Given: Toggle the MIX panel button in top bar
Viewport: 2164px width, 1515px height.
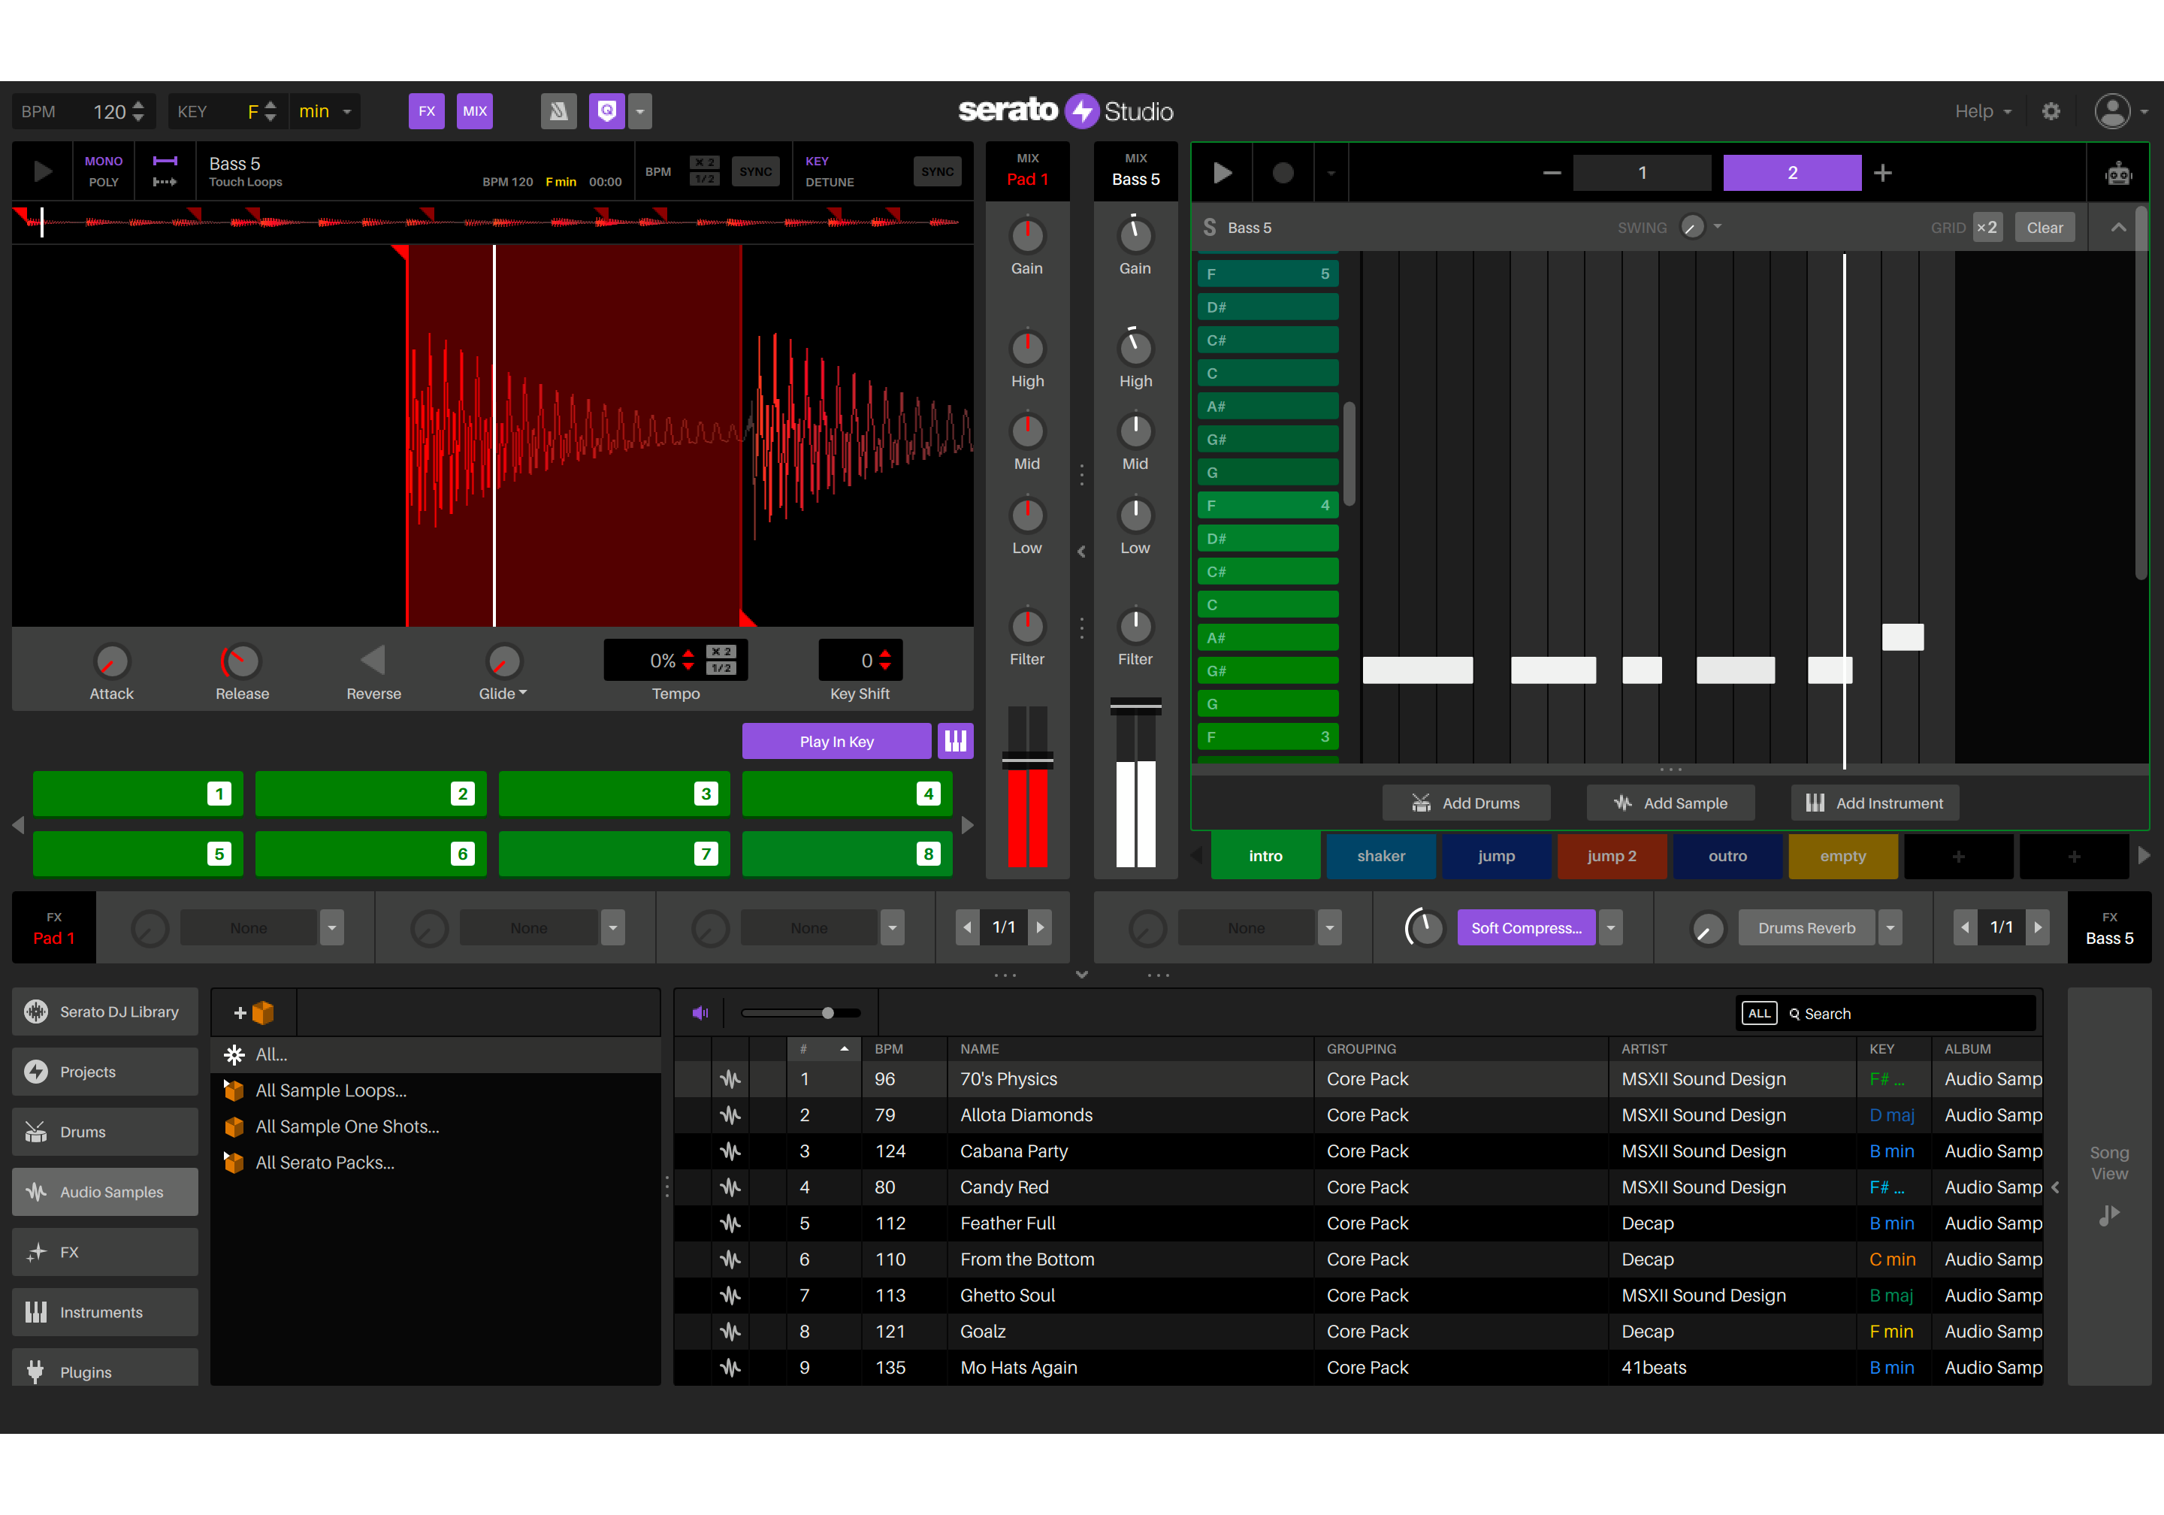Looking at the screenshot, I should [x=475, y=111].
